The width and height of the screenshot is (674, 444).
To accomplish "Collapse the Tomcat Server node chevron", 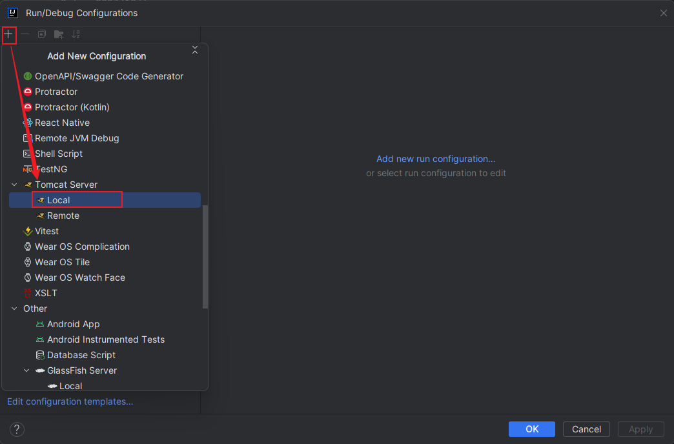I will pyautogui.click(x=15, y=185).
